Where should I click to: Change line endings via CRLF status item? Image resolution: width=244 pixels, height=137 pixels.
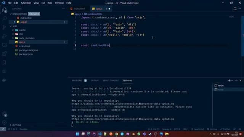tap(185, 129)
